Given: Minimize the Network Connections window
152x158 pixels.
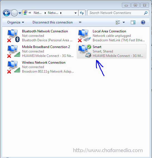Looking at the screenshot, I should 126,5.
